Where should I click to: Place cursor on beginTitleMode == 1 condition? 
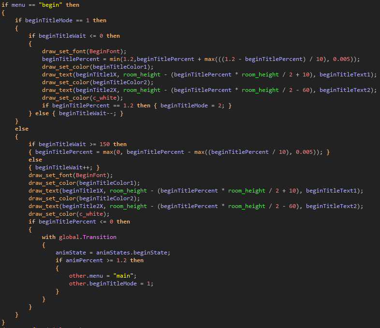(57, 20)
